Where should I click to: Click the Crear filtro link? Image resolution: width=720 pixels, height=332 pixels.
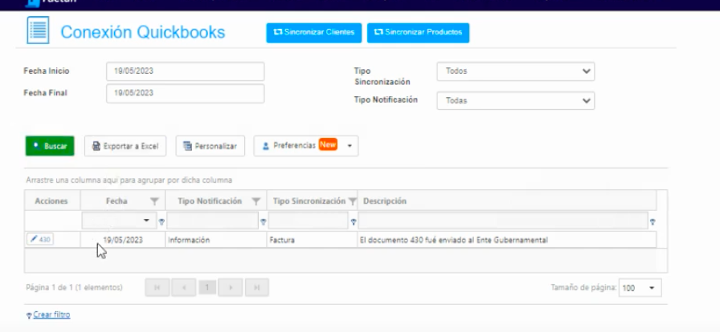tap(51, 315)
